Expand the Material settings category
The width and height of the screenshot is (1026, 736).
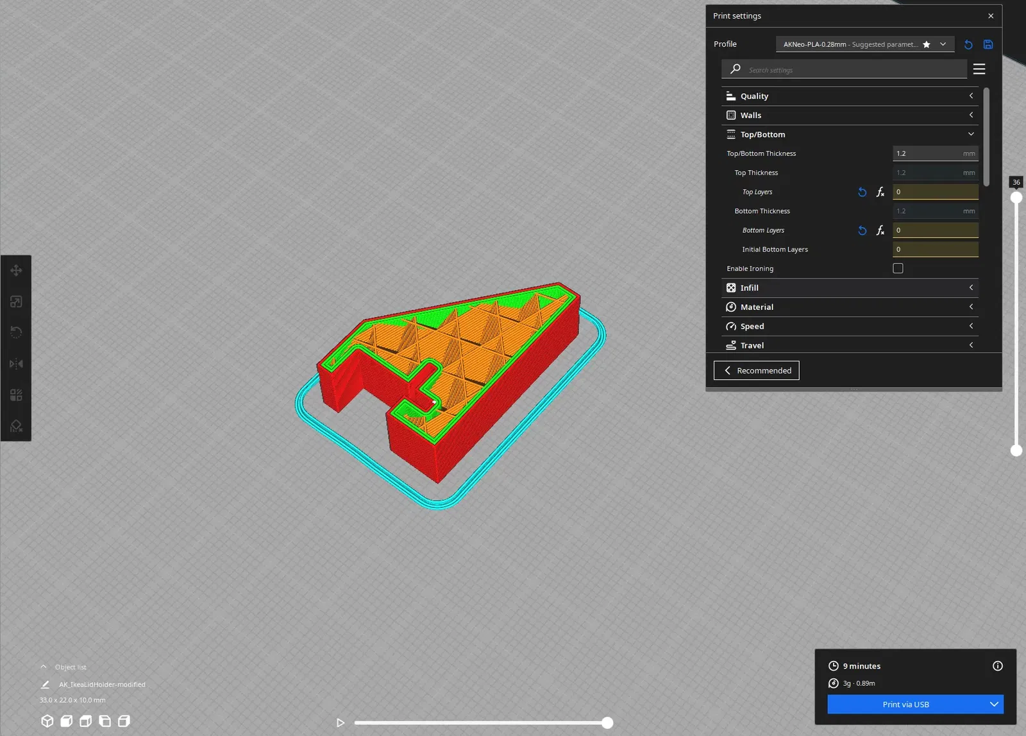(x=850, y=307)
